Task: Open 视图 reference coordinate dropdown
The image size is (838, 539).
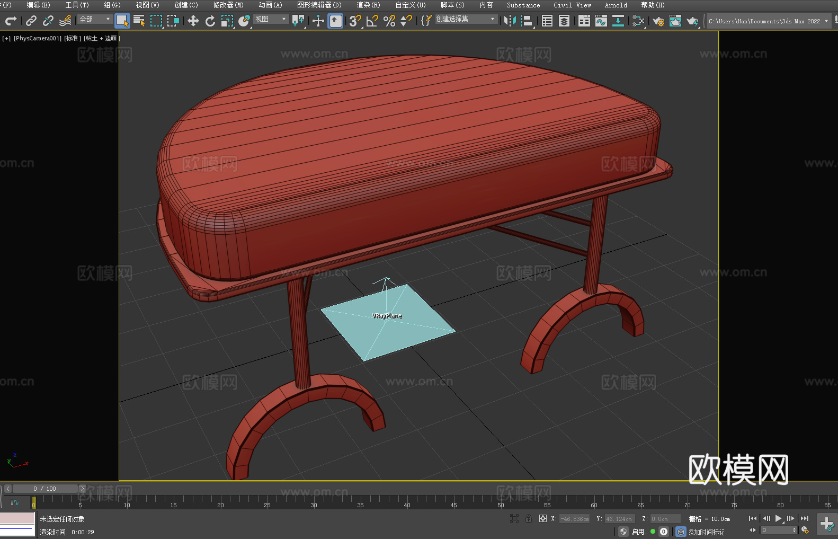Action: tap(271, 19)
